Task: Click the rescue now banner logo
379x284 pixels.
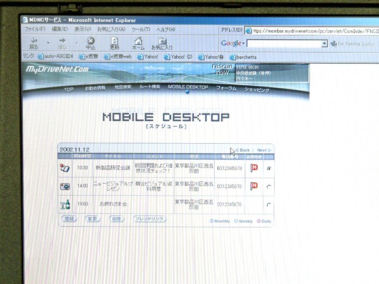Action: 222,69
